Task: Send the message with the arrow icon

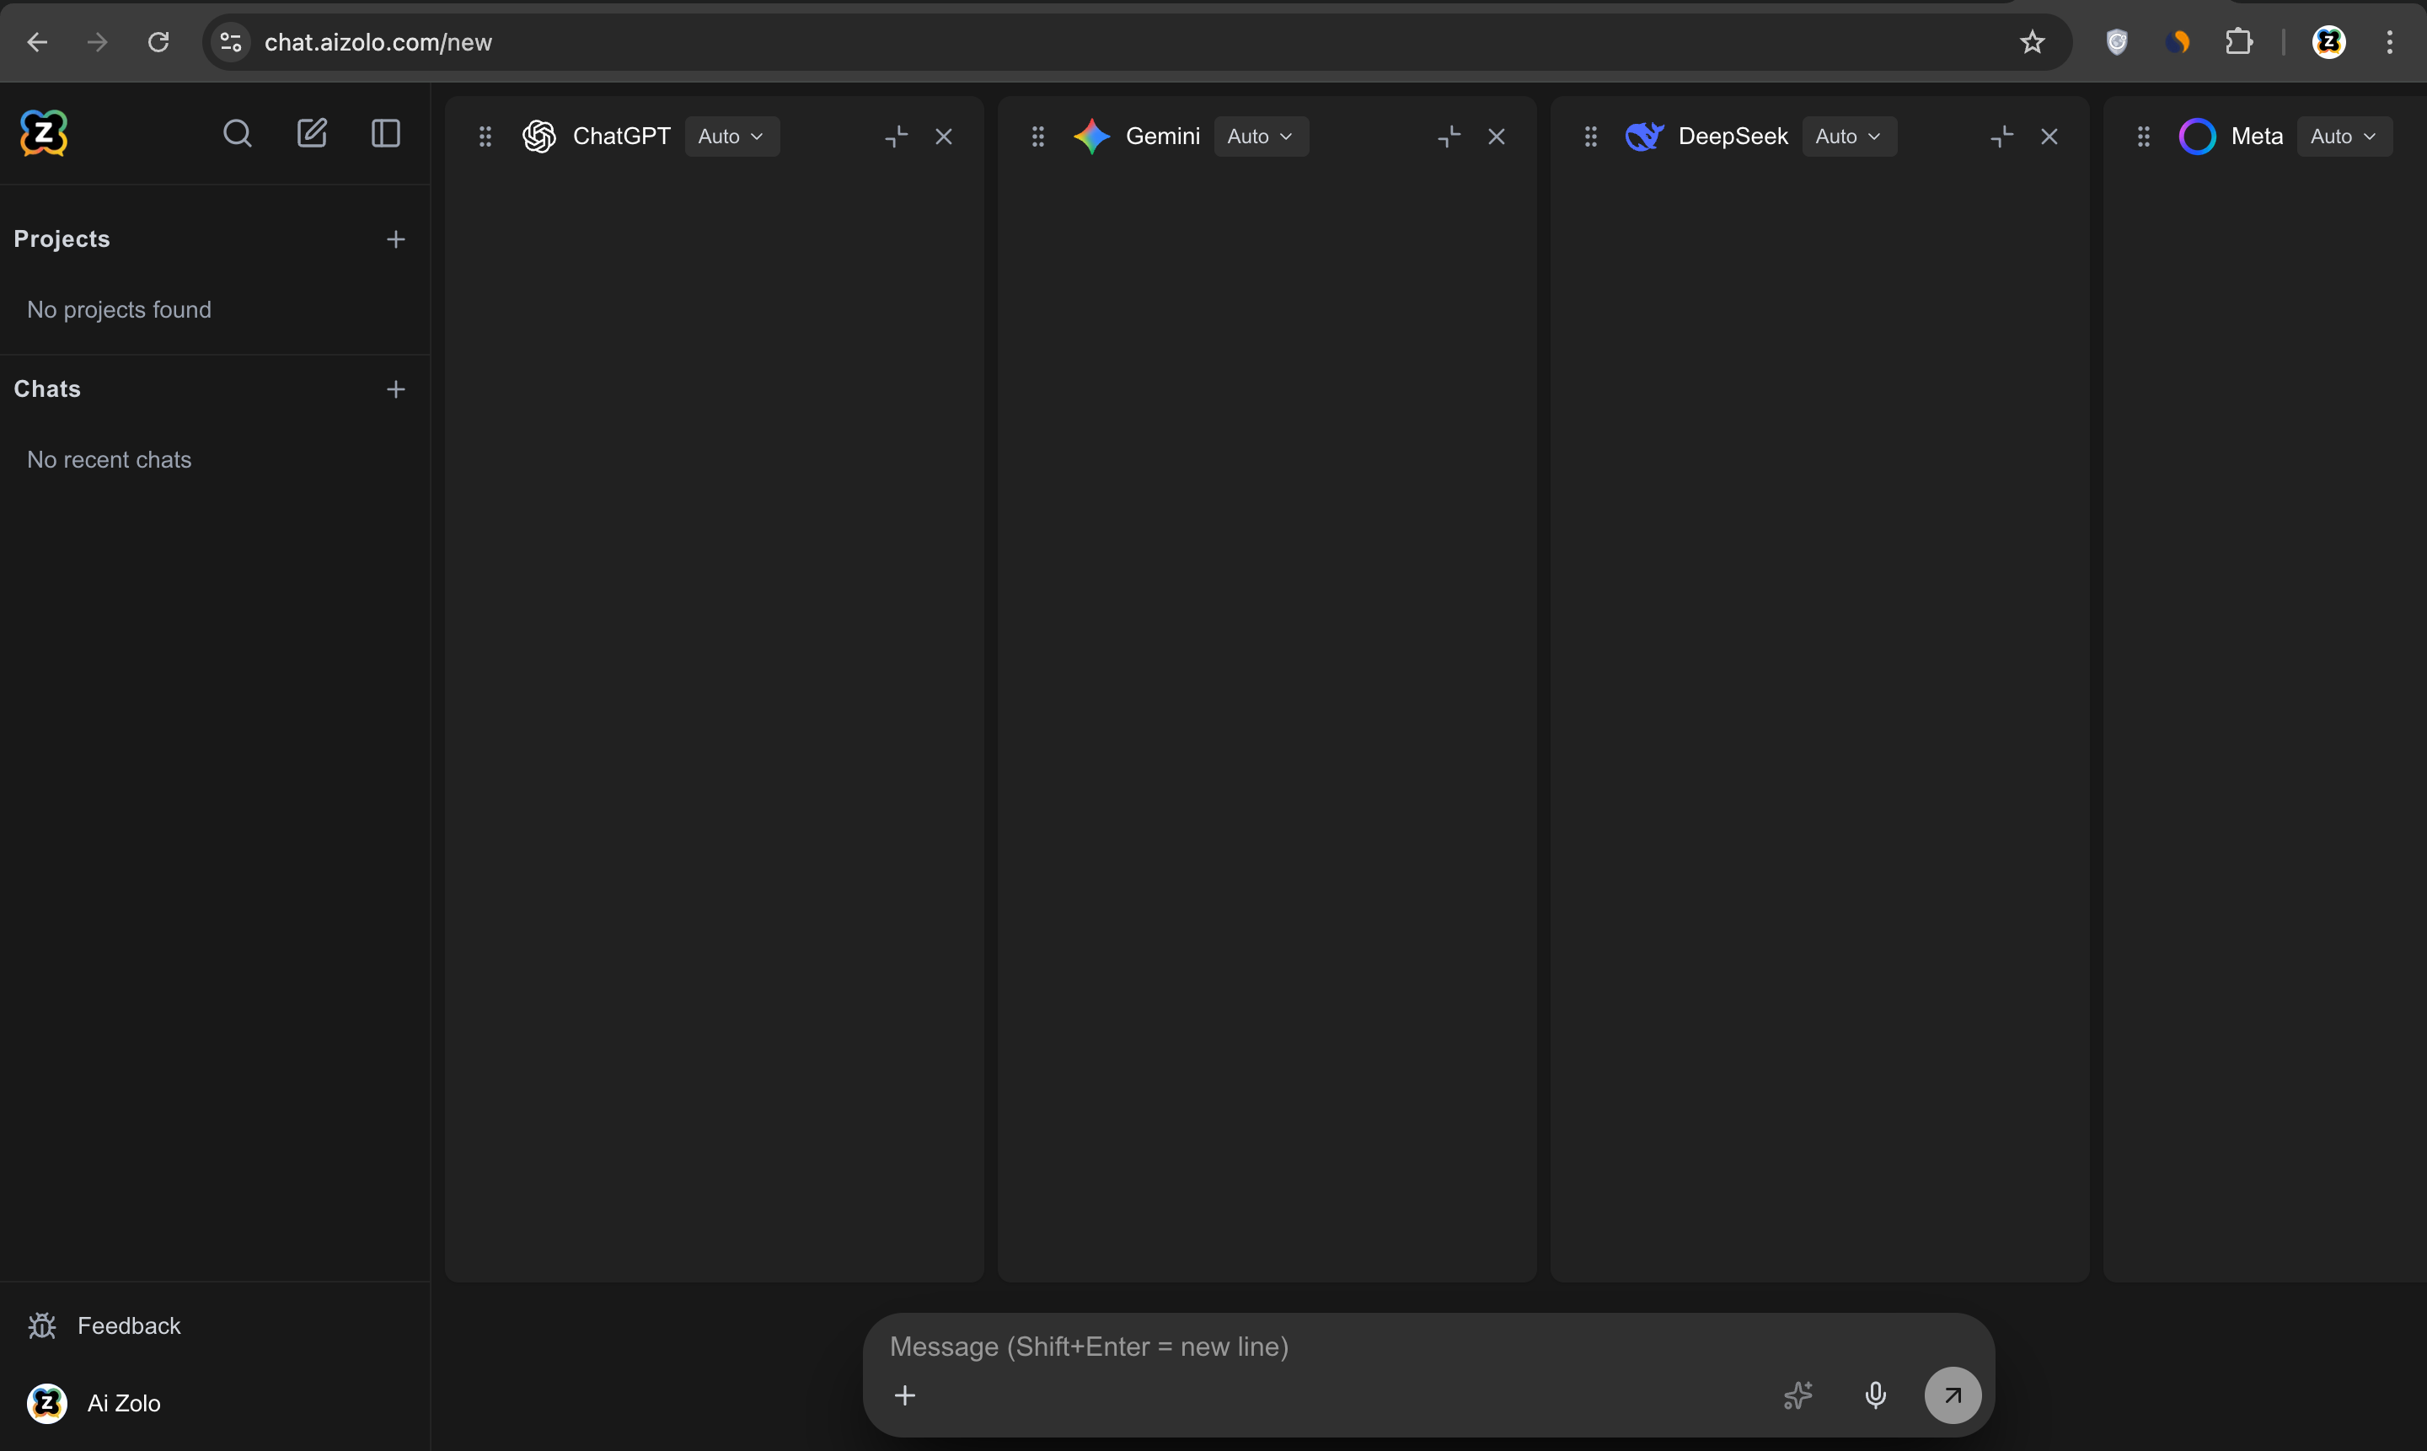Action: pos(1951,1395)
